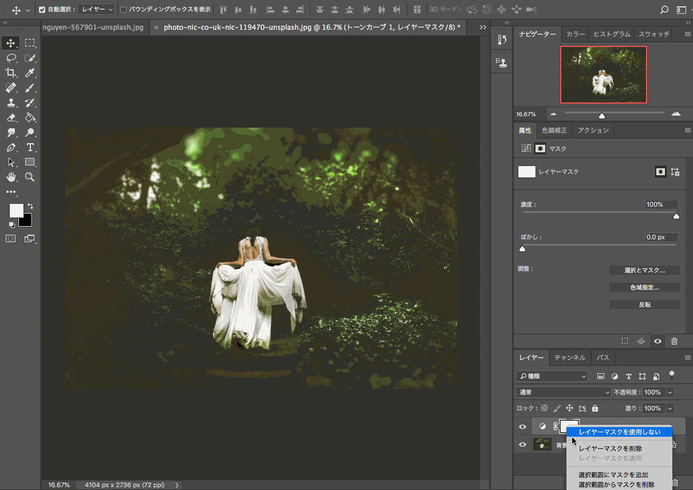The height and width of the screenshot is (490, 693).
Task: Select the Eraser tool
Action: (10, 117)
